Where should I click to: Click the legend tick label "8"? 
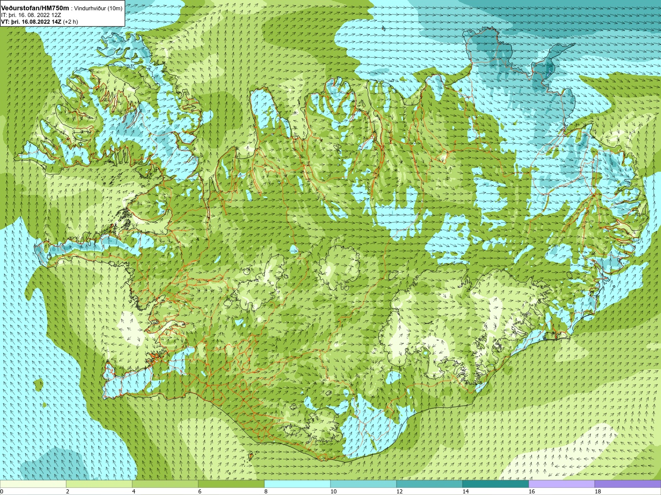[265, 491]
